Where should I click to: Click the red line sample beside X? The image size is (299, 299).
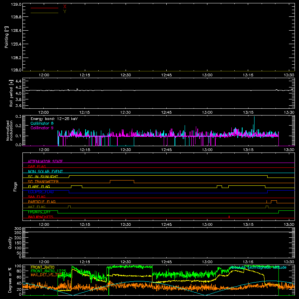44,8
